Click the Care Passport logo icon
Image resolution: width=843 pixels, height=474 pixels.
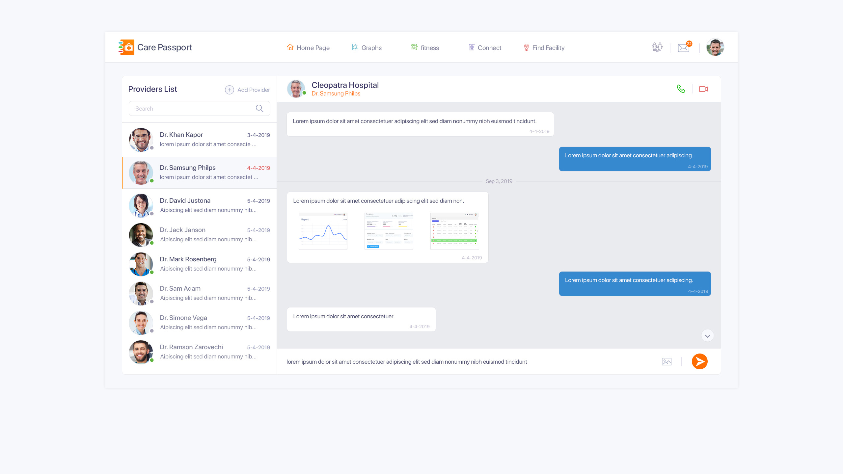tap(126, 47)
